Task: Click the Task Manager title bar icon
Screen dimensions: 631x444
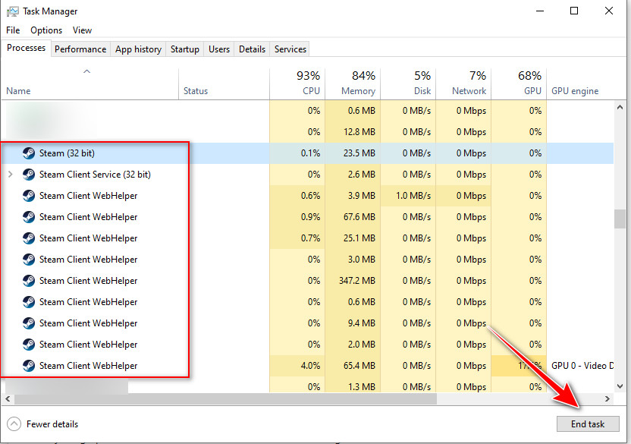Action: [x=12, y=11]
